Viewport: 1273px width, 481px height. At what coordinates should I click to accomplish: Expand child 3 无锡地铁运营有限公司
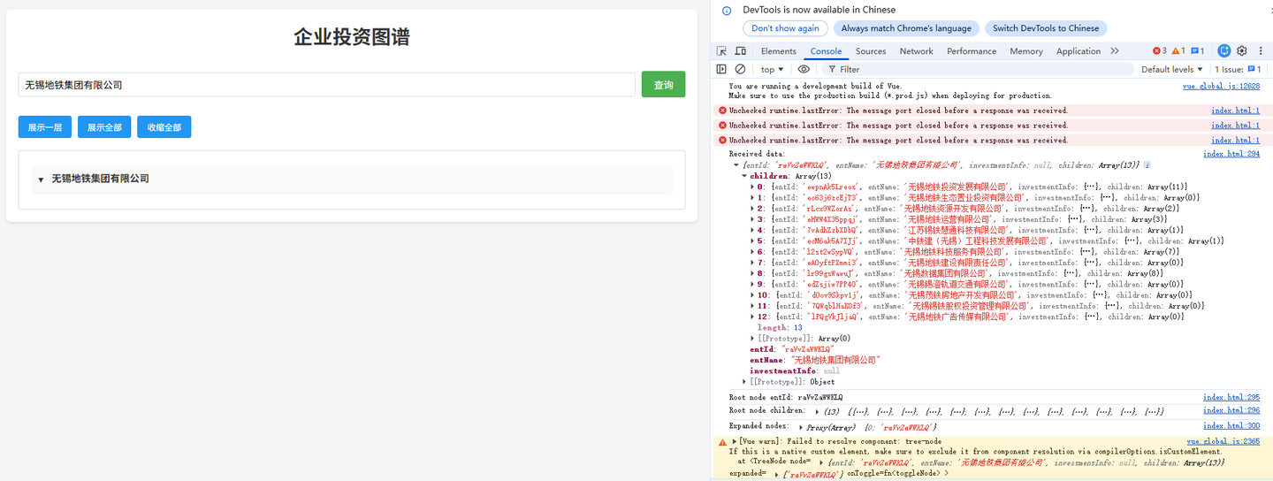752,219
